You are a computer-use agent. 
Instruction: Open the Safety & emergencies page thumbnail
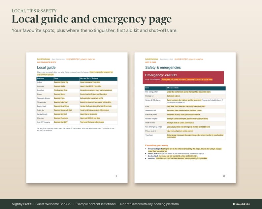pos(185,118)
